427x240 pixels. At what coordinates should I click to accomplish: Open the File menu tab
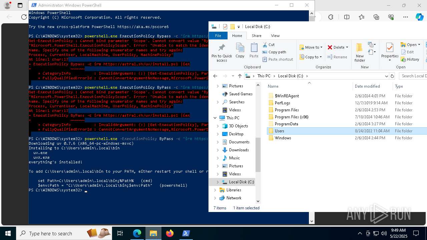pyautogui.click(x=218, y=36)
